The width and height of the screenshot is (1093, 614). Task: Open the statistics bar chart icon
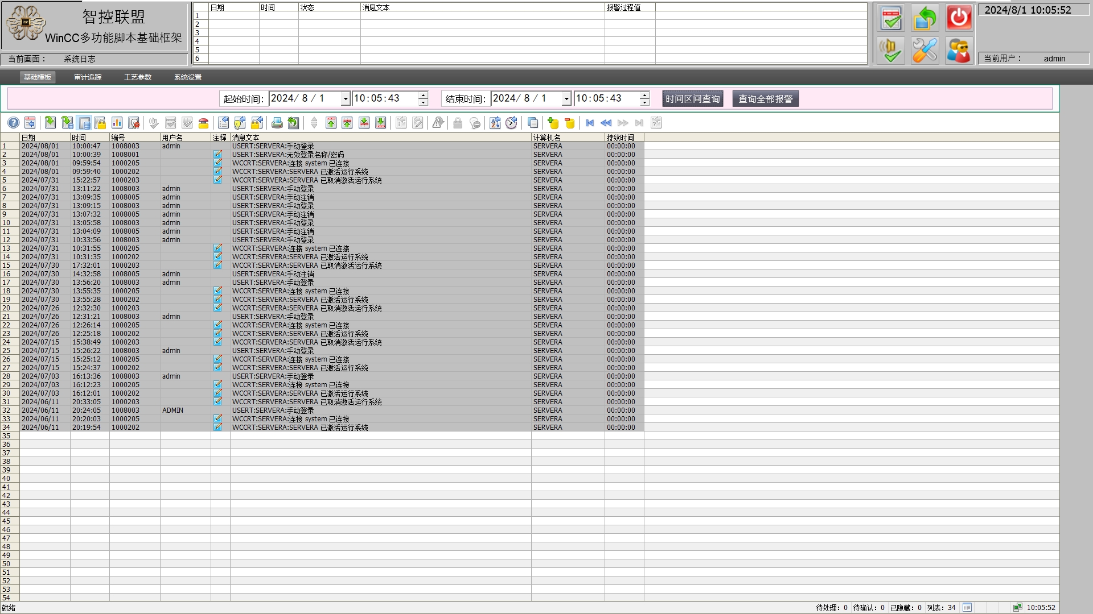click(117, 123)
